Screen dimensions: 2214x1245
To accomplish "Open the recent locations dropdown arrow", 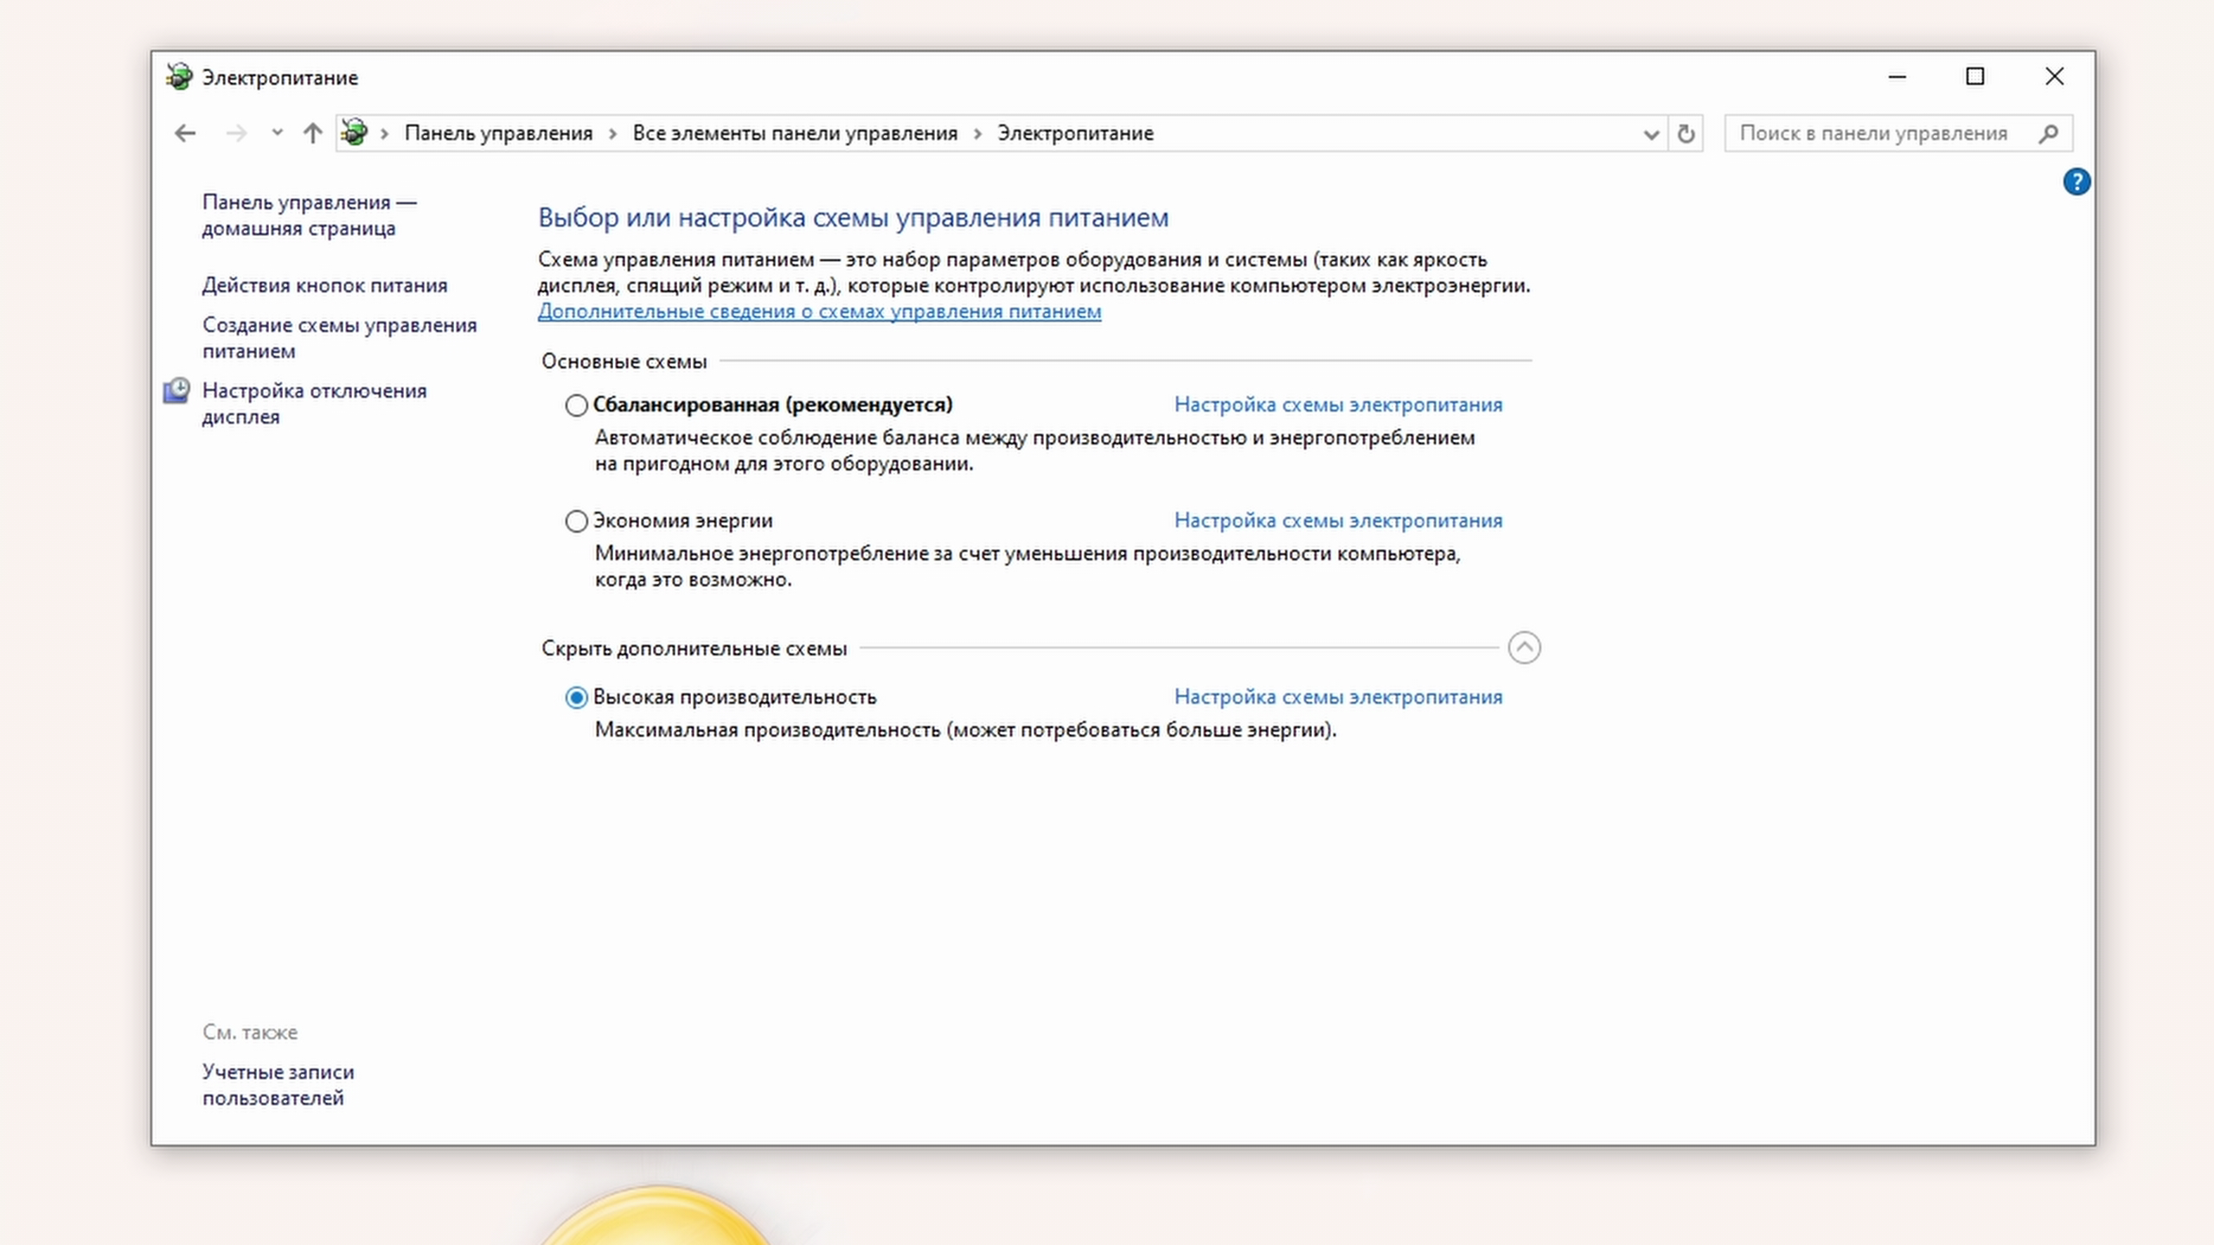I will (277, 133).
